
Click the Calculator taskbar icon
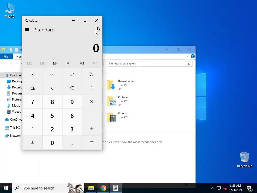[116, 188]
